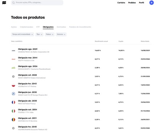This screenshot has height=133, width=168.
Task: Open Obrigação ago. 2029 bond
Action: (81, 51)
